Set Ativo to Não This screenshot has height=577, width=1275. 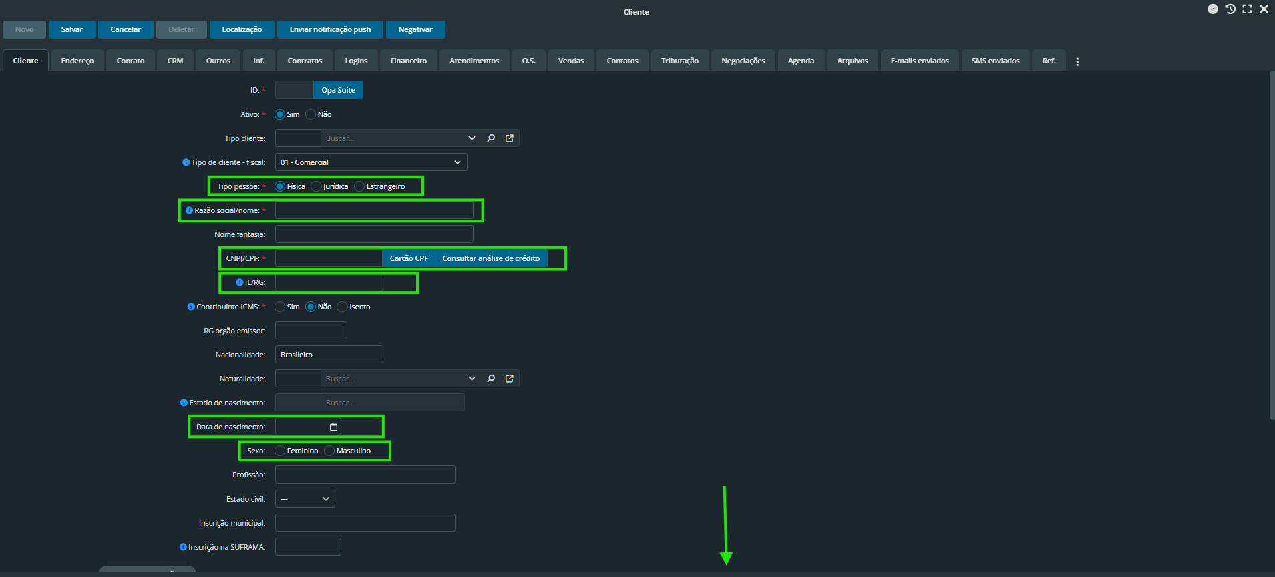tap(311, 114)
